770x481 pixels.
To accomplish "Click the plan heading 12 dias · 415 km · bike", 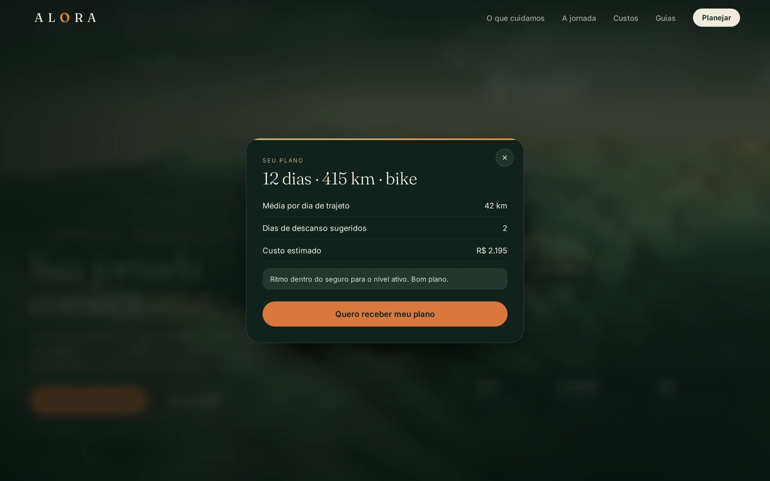I will [340, 179].
